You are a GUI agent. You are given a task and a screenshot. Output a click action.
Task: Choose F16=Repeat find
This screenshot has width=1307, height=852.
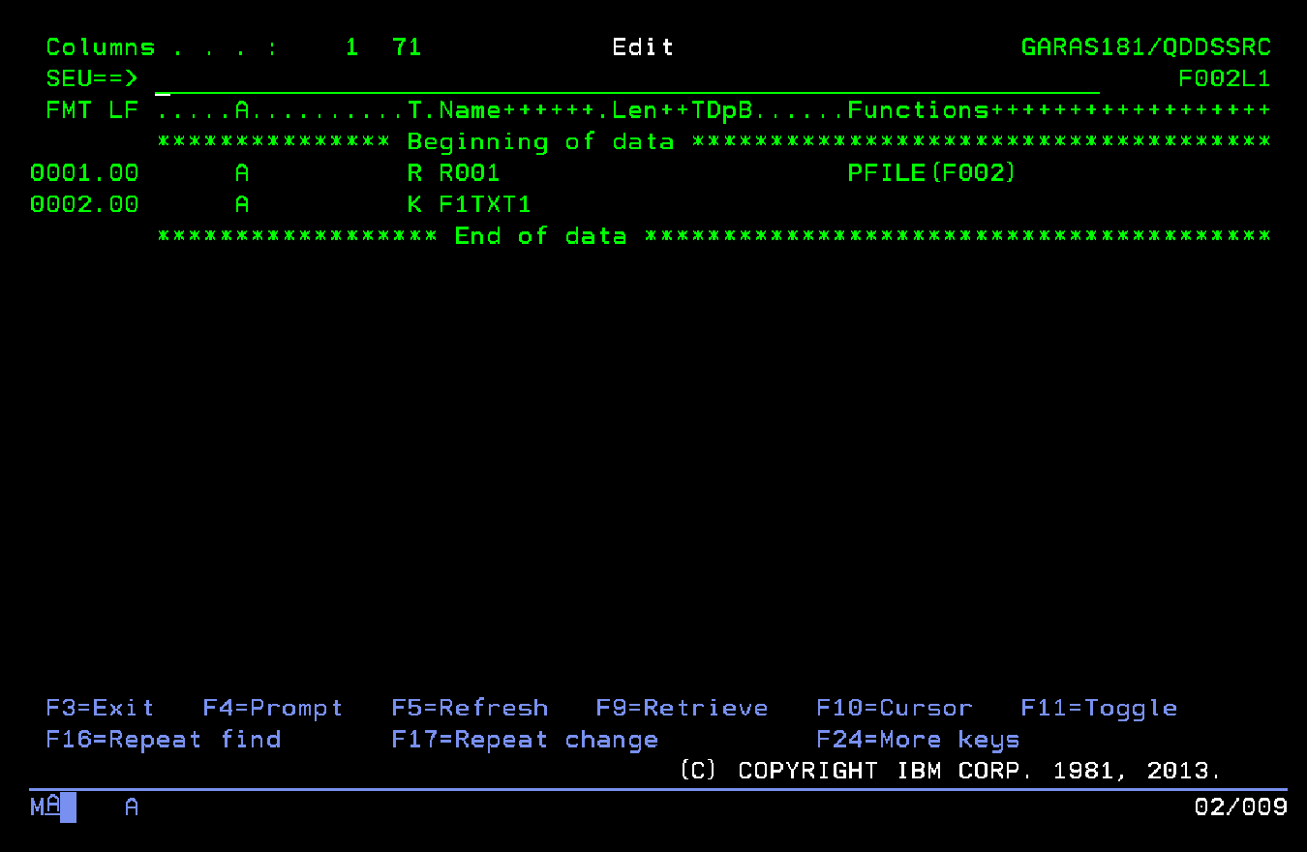click(163, 741)
